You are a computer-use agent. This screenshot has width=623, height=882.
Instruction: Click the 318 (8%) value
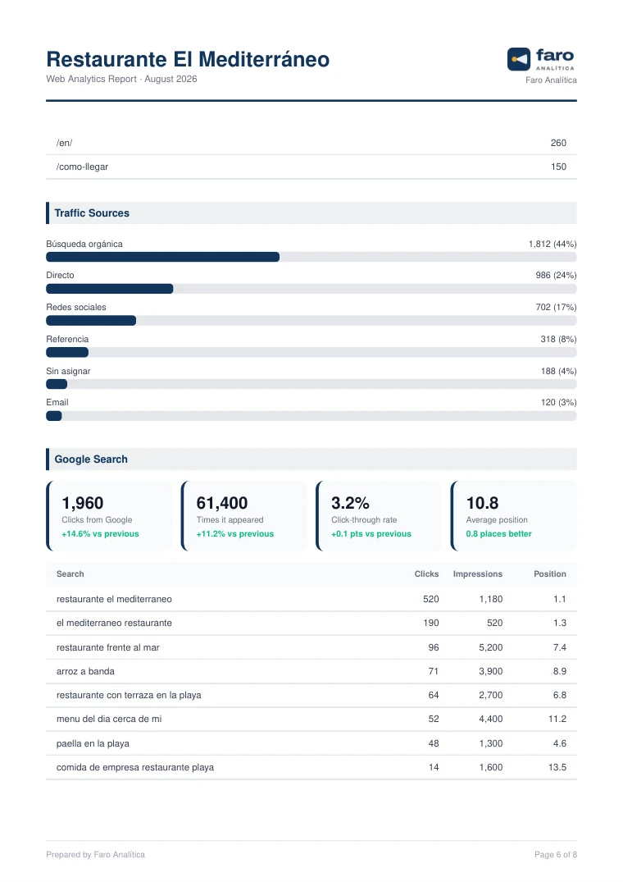point(558,339)
